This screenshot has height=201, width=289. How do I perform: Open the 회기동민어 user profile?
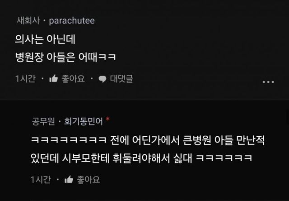point(83,121)
